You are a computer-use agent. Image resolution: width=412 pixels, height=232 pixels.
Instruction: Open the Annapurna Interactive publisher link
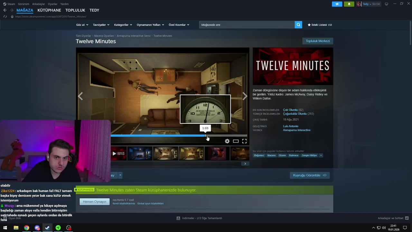[297, 130]
